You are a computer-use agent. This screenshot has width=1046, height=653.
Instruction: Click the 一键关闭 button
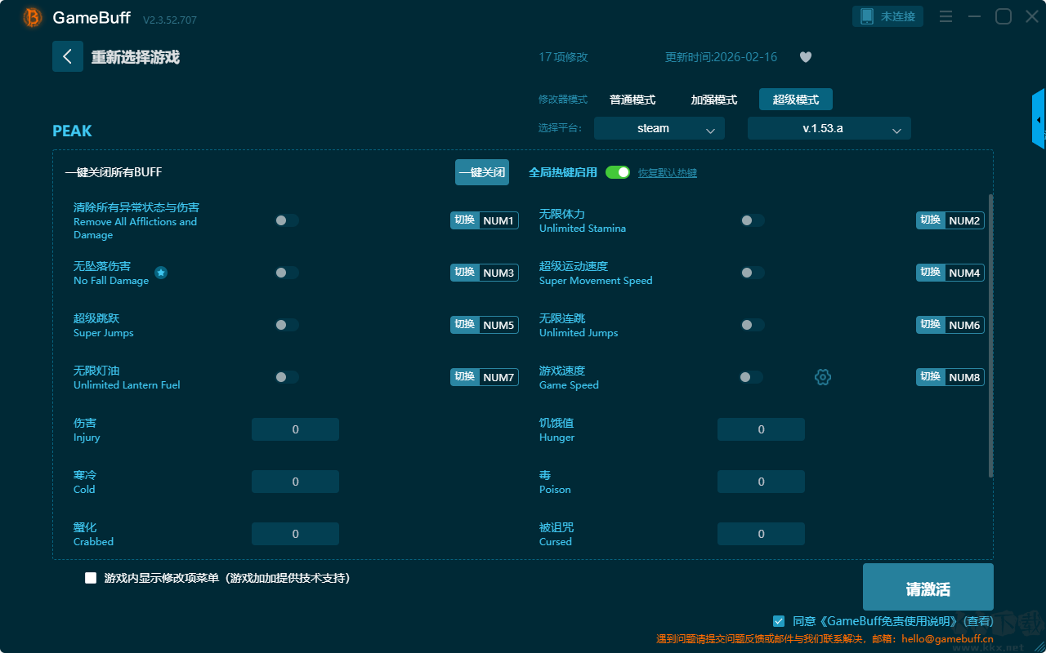click(x=482, y=172)
